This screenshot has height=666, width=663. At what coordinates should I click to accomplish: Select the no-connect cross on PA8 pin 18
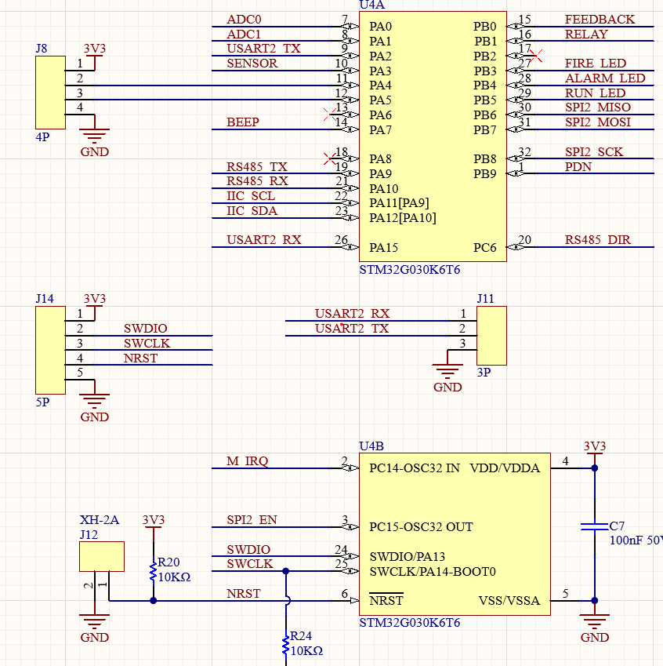tap(330, 159)
